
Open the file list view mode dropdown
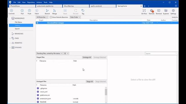pyautogui.click(x=66, y=53)
